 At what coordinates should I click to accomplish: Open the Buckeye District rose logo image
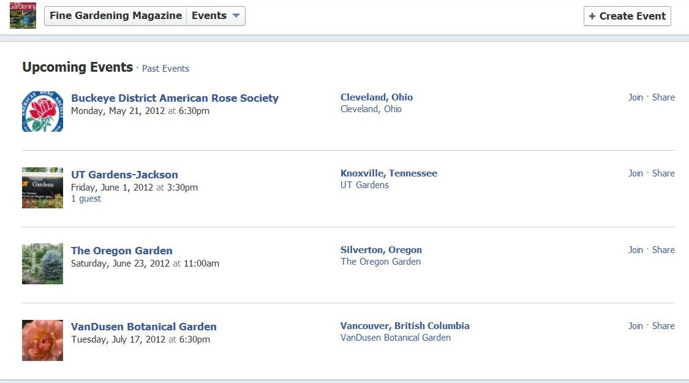point(43,112)
